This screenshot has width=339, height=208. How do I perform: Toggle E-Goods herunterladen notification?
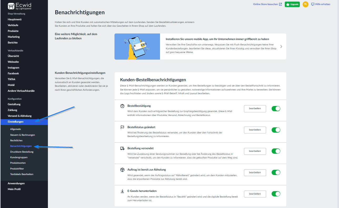[276, 194]
